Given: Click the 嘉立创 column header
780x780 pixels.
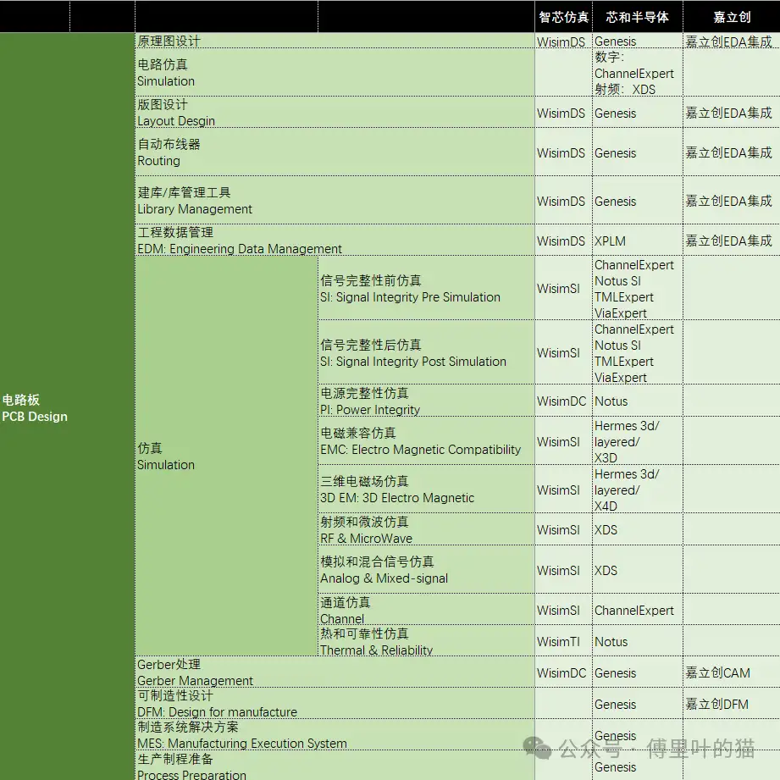Looking at the screenshot, I should pyautogui.click(x=731, y=17).
